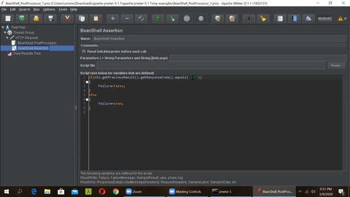
Task: Open the Options menu
Action: click(x=49, y=9)
